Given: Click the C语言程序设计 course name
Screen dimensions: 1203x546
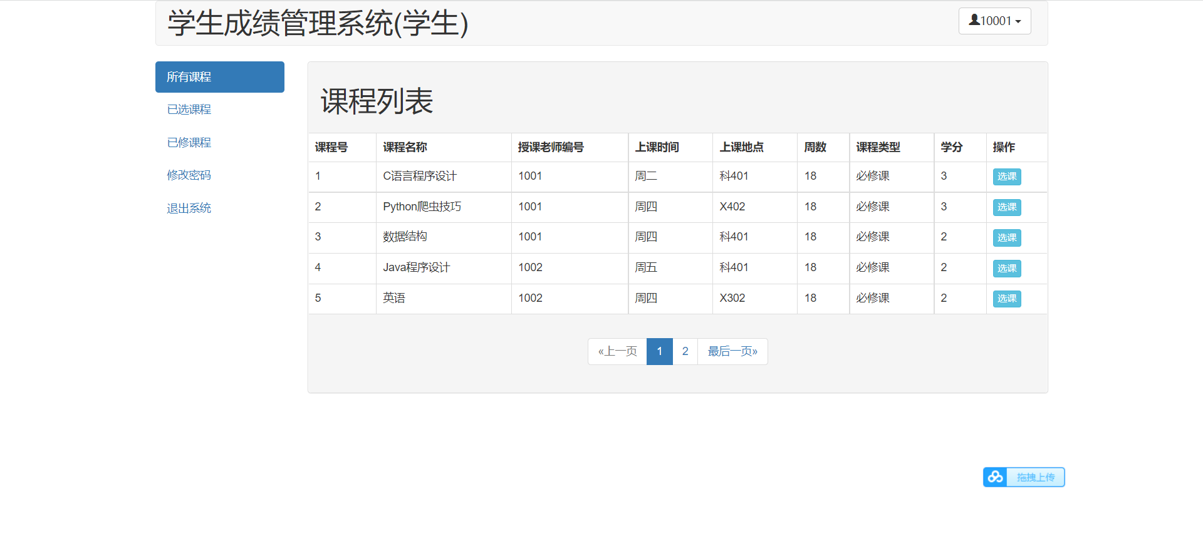Looking at the screenshot, I should coord(420,176).
